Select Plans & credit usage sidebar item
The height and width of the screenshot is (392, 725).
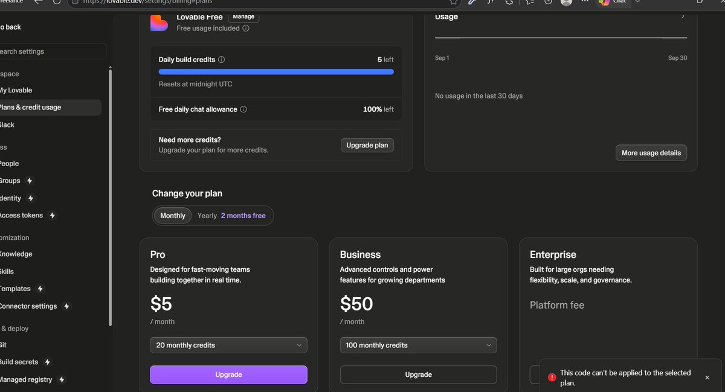(x=49, y=108)
